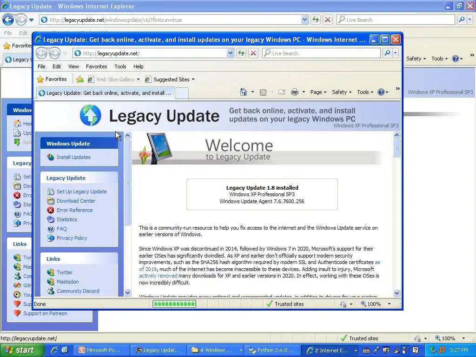Click the search magnifier button in the rear IE window

tap(462, 20)
